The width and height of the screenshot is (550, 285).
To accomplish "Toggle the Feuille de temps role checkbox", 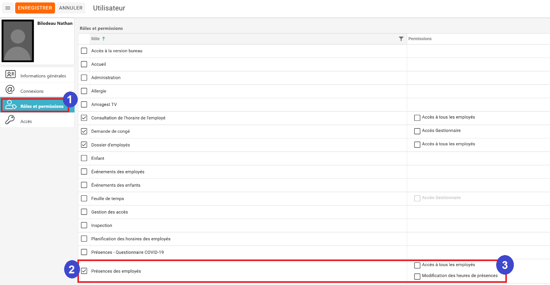I will (84, 198).
